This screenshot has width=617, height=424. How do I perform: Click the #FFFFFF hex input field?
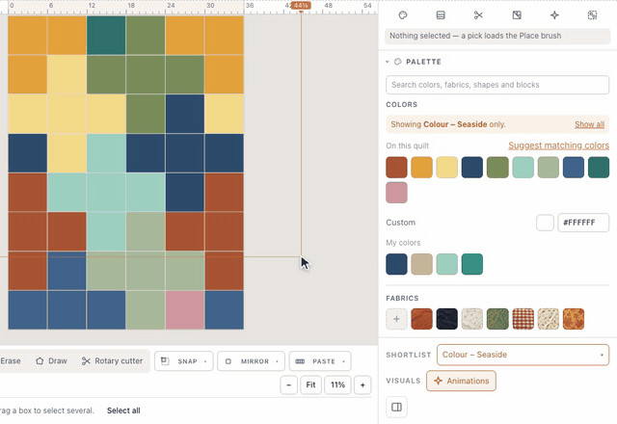(x=583, y=223)
